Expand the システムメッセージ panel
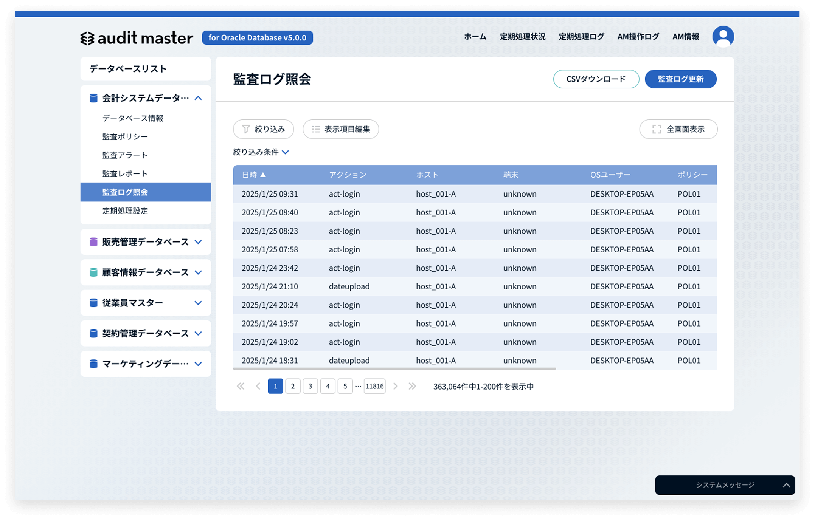815x520 pixels. pyautogui.click(x=786, y=485)
